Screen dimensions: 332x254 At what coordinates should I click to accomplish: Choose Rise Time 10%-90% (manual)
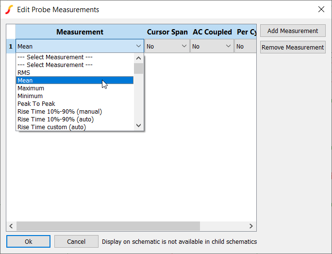coord(59,112)
